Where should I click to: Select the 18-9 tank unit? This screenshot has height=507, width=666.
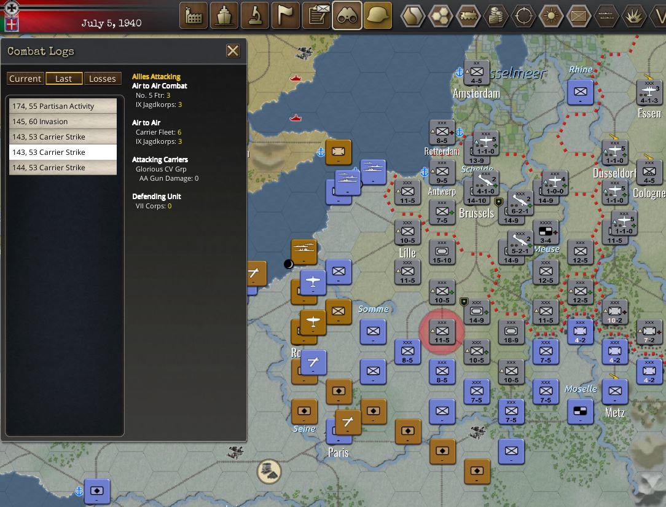(x=511, y=332)
